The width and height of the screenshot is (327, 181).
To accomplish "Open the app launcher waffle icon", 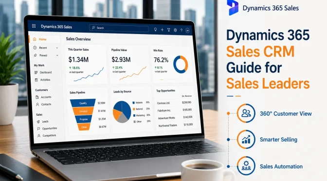I will pos(34,26).
